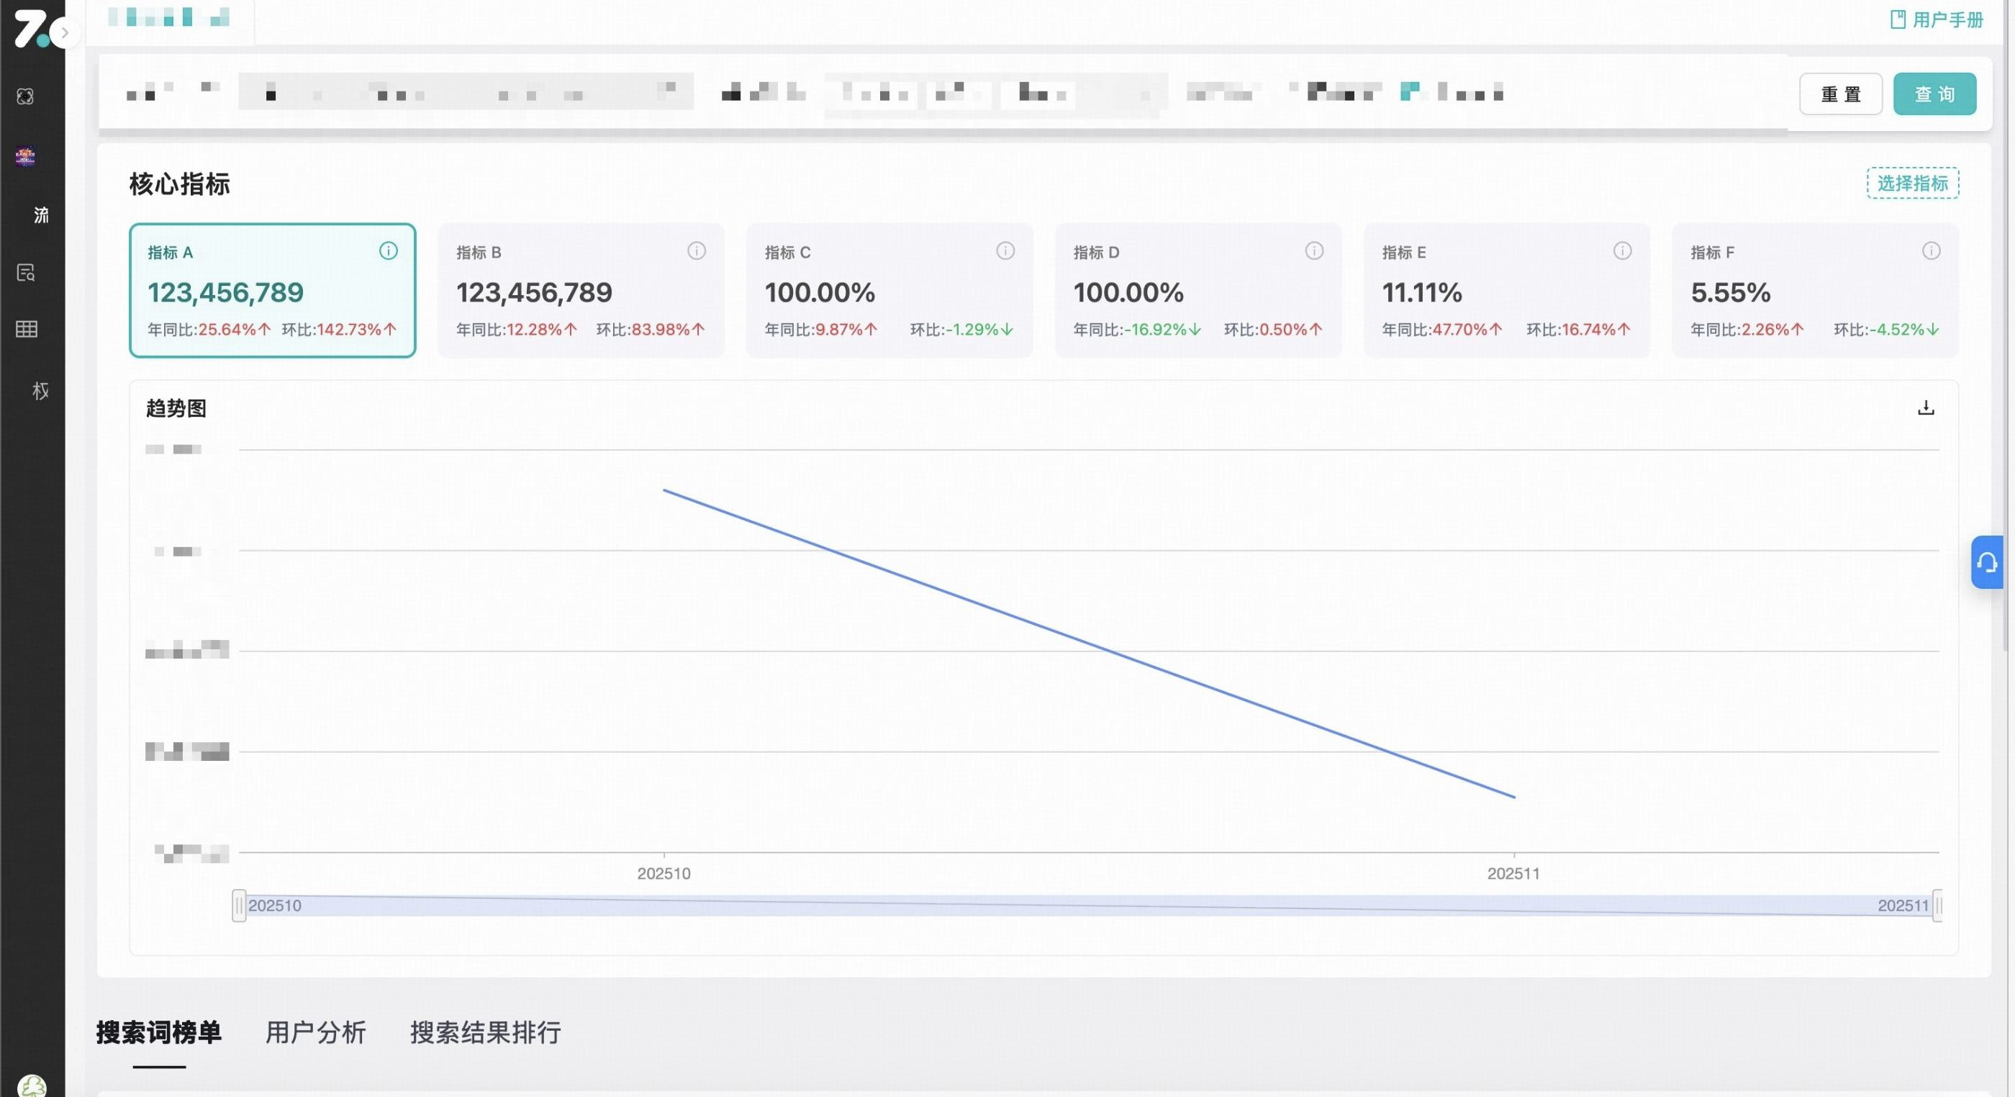The height and width of the screenshot is (1097, 2015).
Task: Open the document search sidebar icon
Action: pos(26,272)
